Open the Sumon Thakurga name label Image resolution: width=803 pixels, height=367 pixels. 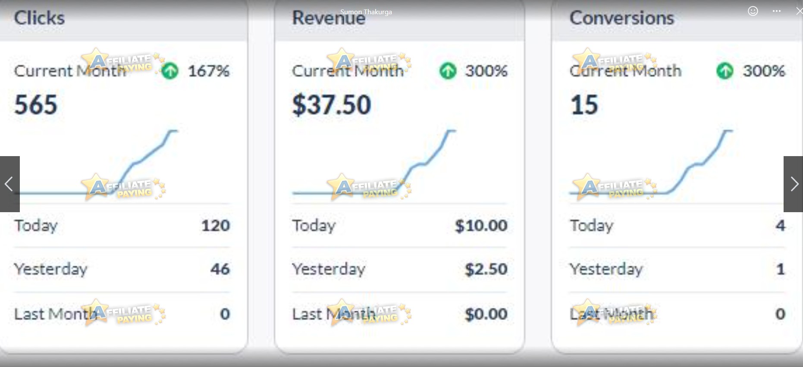[366, 12]
